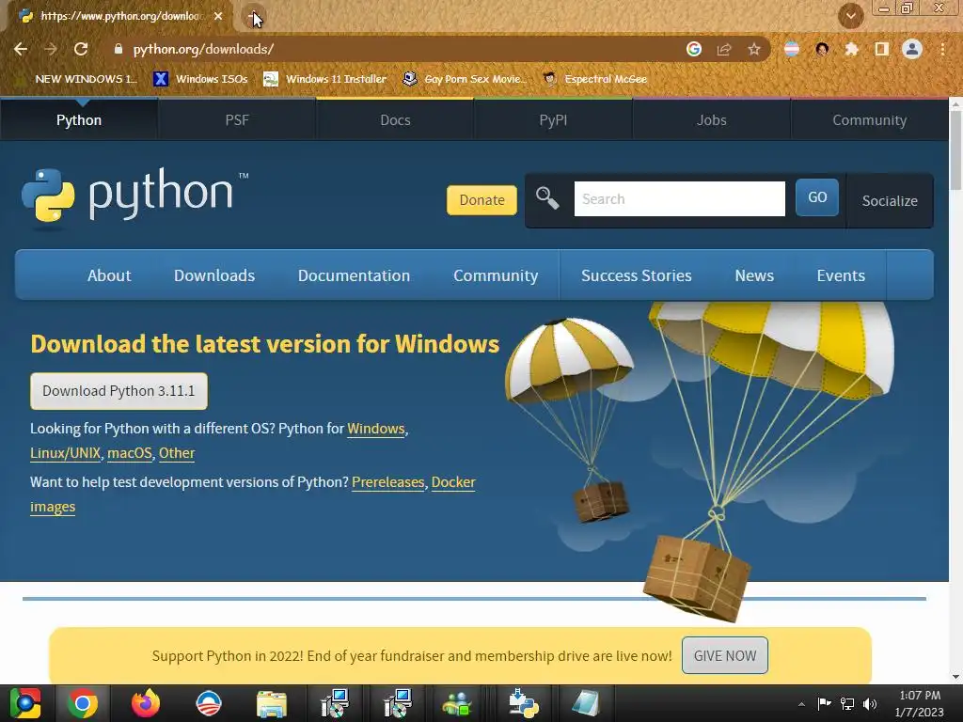
Task: Open the tab search dropdown arrow
Action: tap(850, 16)
